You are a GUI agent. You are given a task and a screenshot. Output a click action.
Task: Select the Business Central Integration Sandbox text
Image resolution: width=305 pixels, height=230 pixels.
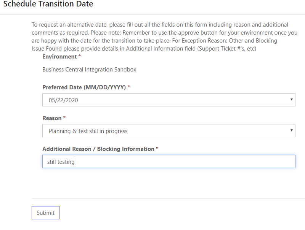click(89, 70)
